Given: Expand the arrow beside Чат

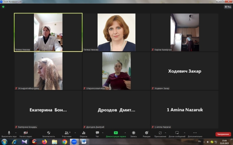Looking at the screenshot, I should (103, 133).
